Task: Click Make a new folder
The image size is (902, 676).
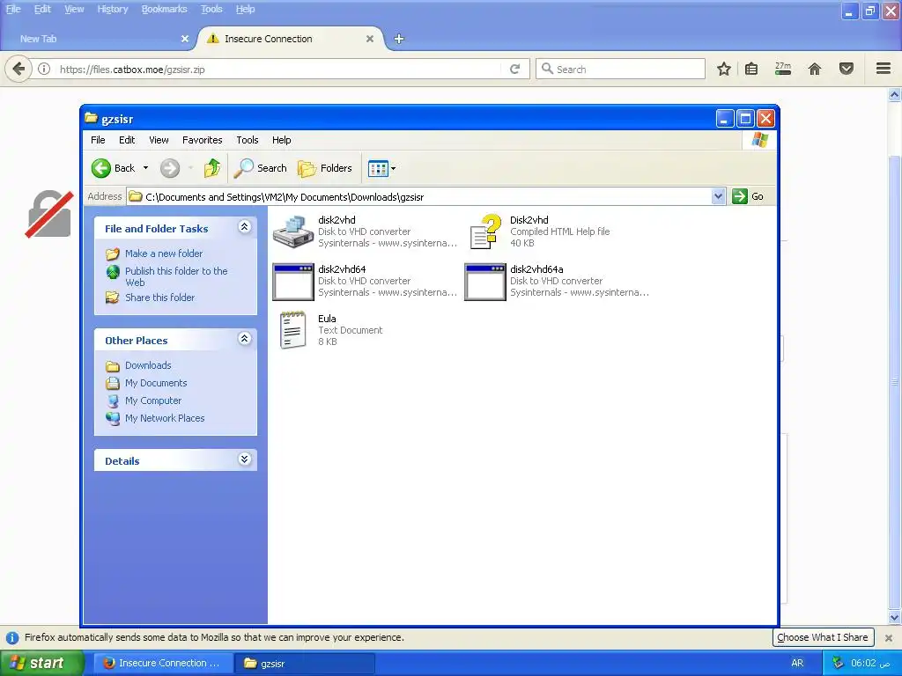Action: [x=164, y=253]
